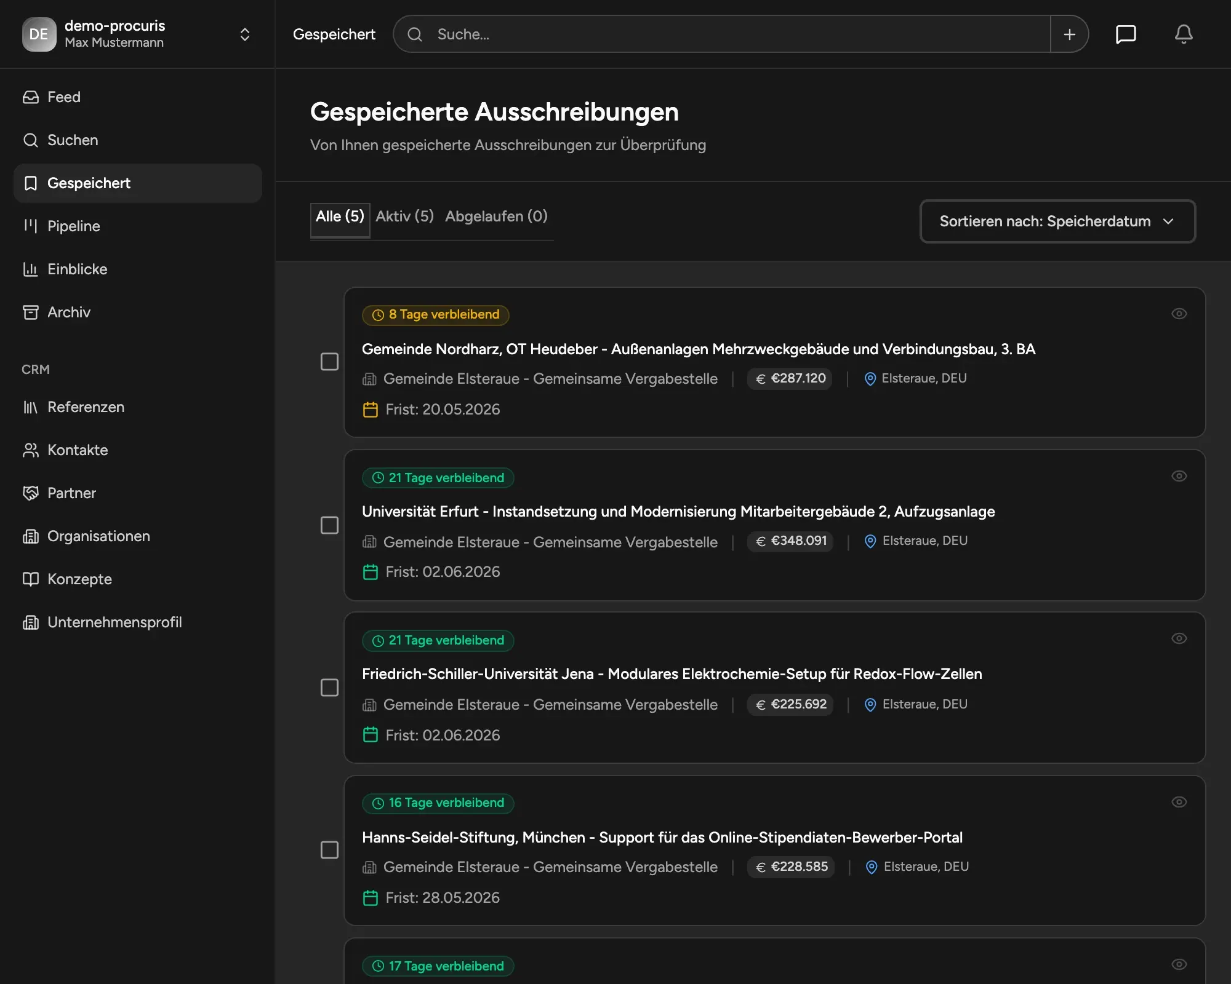
Task: Click the DE workspace avatar
Action: tap(39, 34)
